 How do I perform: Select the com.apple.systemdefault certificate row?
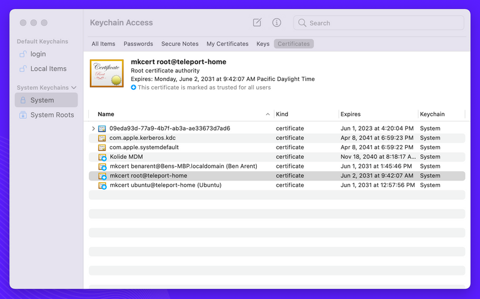pyautogui.click(x=144, y=147)
